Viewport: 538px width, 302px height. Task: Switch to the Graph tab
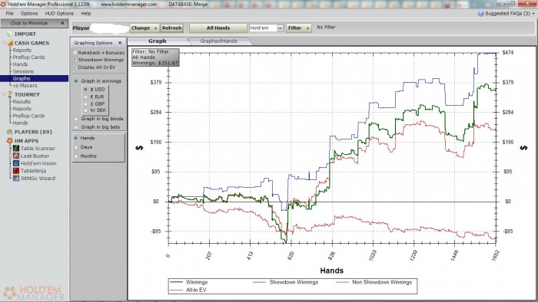pos(158,41)
